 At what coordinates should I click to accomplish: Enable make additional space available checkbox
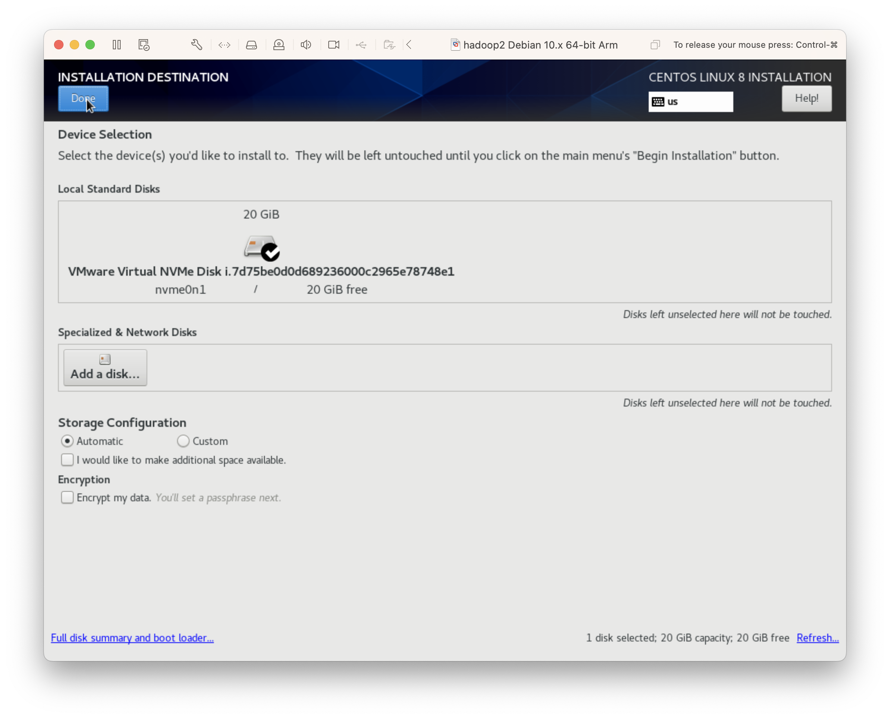tap(67, 460)
